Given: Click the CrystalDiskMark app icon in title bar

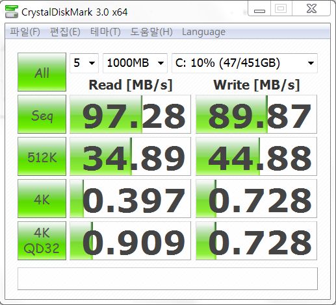Looking at the screenshot, I should pos(12,12).
